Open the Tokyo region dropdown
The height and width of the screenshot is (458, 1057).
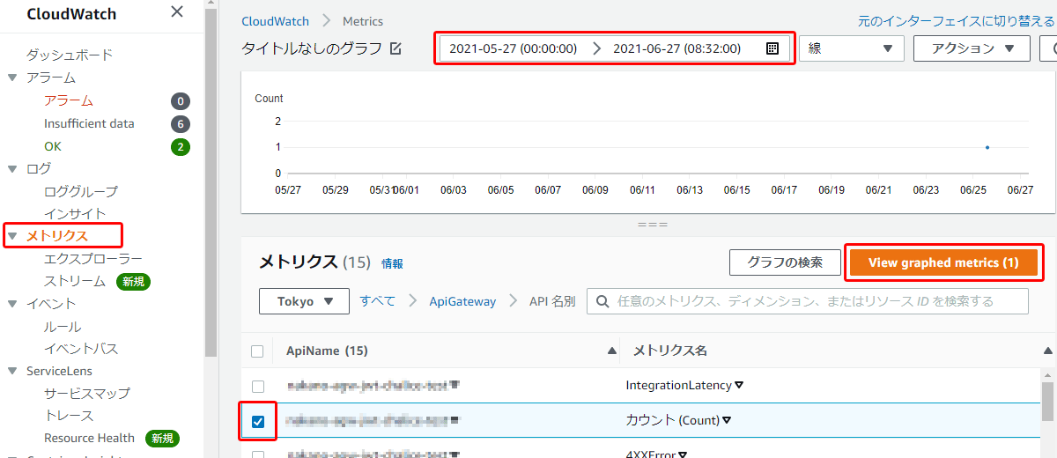coord(305,301)
